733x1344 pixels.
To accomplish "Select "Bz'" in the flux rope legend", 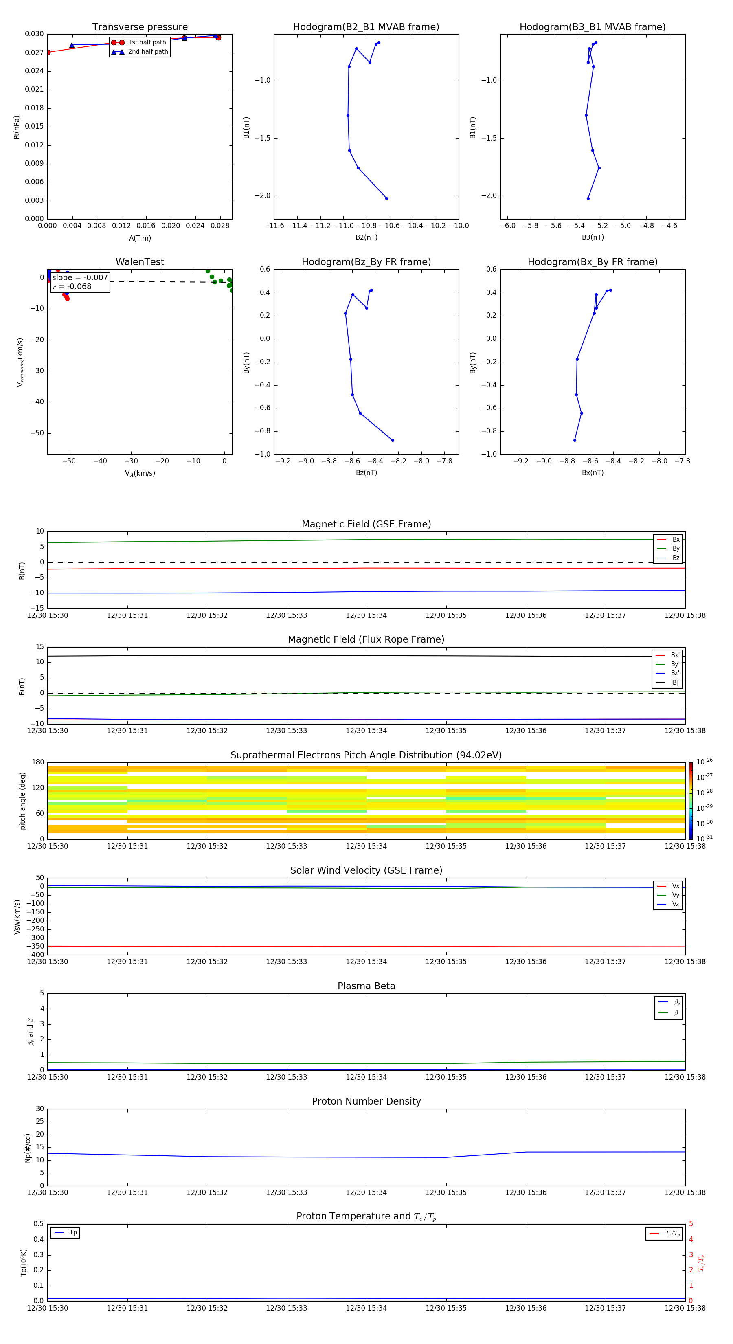I will click(x=667, y=673).
